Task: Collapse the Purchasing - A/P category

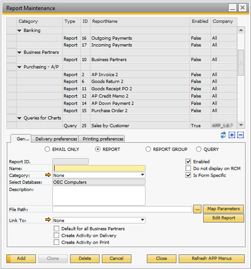Action: 20,67
